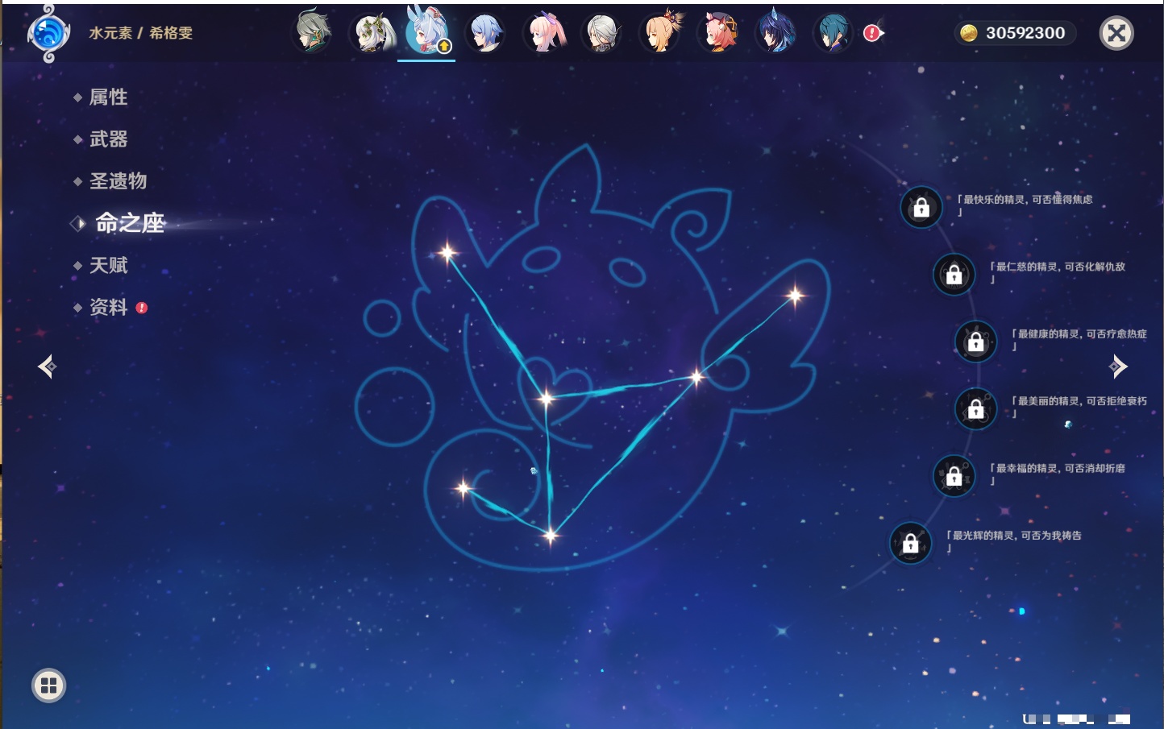
Task: Select locked constellation 最仁慈的精灵 lock icon
Action: (954, 275)
